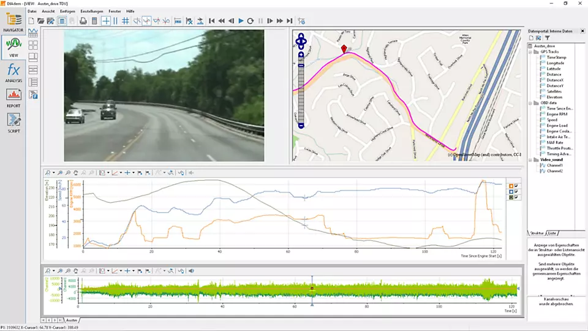Image resolution: width=588 pixels, height=331 pixels.
Task: Pan the map using the navigation arrows control
Action: [301, 41]
